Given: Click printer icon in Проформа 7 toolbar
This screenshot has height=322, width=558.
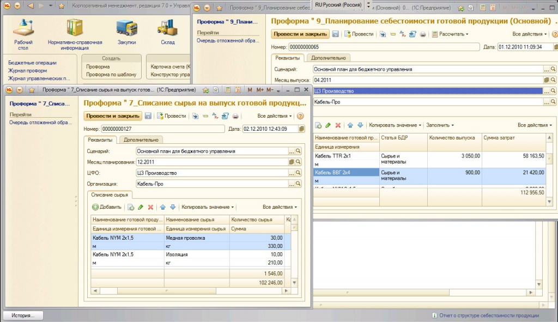Looking at the screenshot, I should [235, 116].
